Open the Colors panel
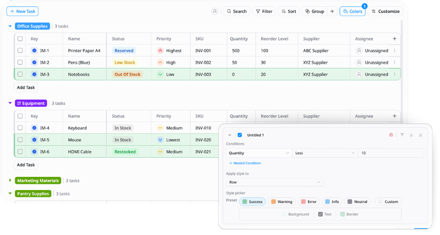440x235 pixels. pyautogui.click(x=352, y=11)
